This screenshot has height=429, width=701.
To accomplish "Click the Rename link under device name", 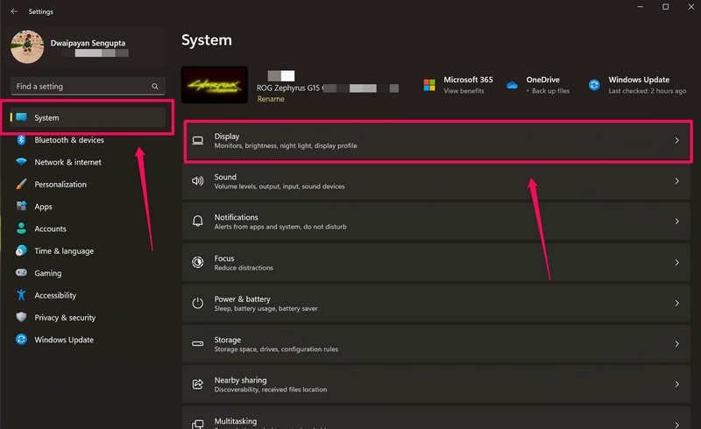I will (x=270, y=99).
